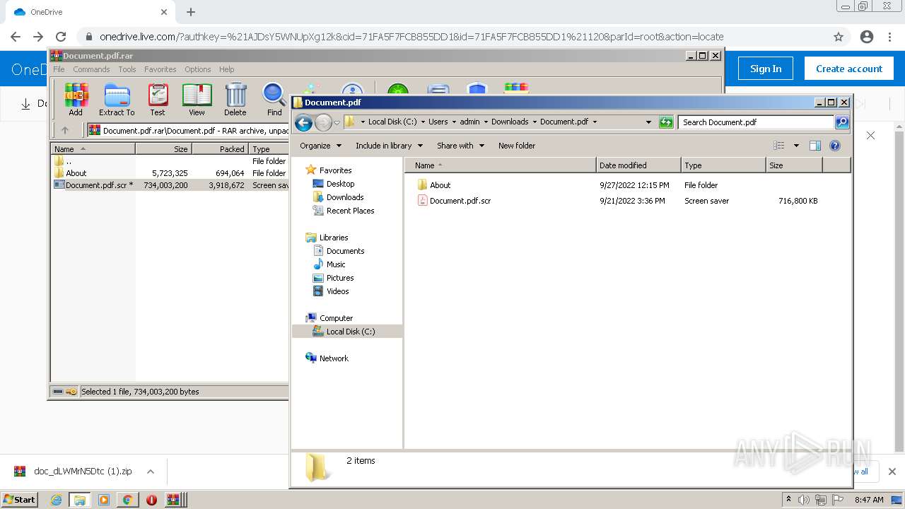
Task: Open the Options menu in WinRAR
Action: point(198,69)
